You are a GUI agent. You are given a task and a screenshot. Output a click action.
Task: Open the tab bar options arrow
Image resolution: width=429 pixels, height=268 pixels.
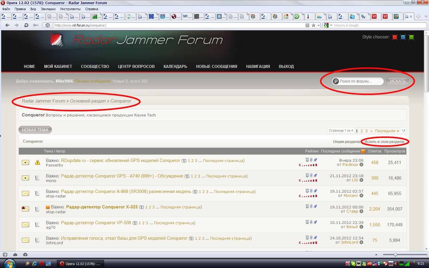(x=426, y=16)
